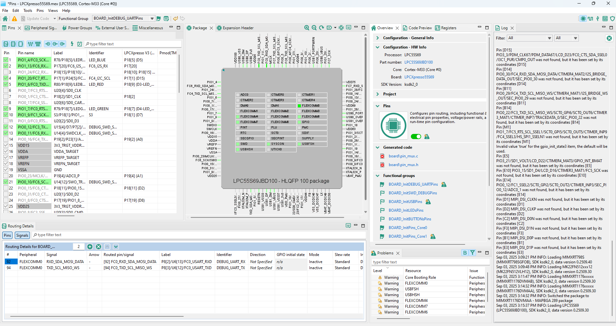Open the Views menu

(53, 11)
